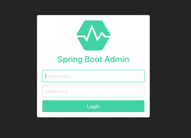Click the word Admin in the title

117,59
